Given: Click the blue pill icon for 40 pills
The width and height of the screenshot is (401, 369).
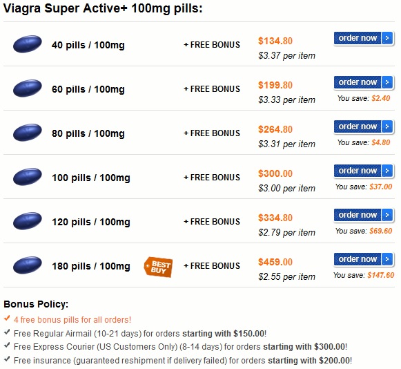Looking at the screenshot, I should (28, 44).
